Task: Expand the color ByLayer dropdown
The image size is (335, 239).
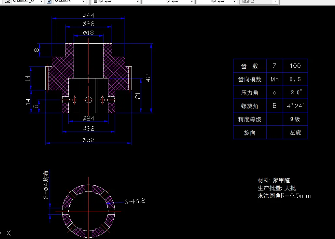Action: tap(137, 2)
